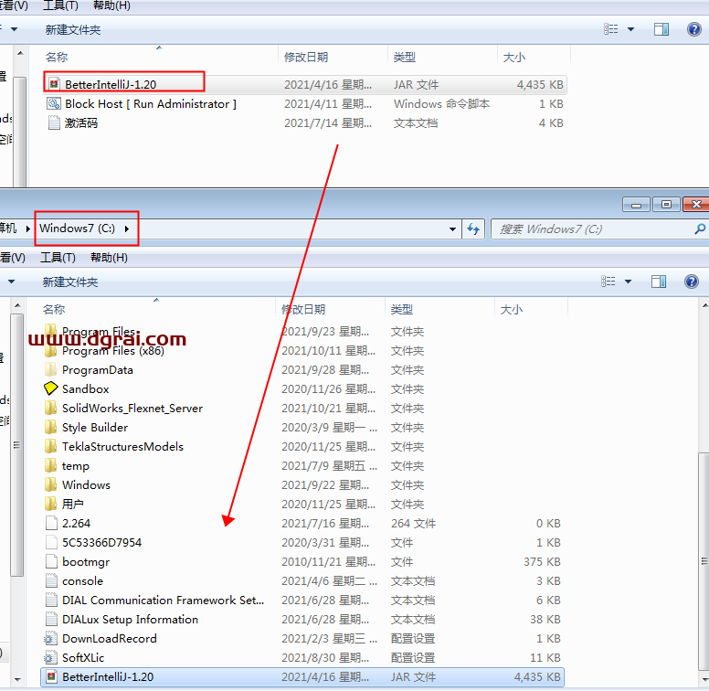Click scroll up arrow of upper window navigation pane
709x691 pixels.
pyautogui.click(x=20, y=53)
